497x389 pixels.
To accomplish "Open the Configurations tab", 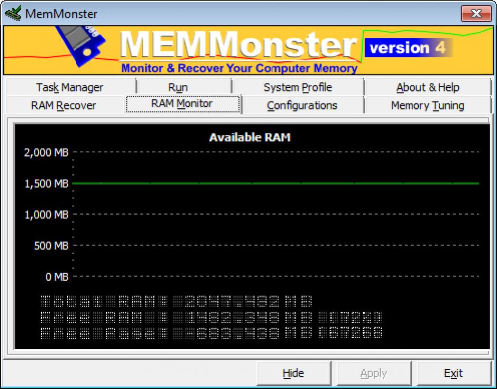I will pos(302,106).
